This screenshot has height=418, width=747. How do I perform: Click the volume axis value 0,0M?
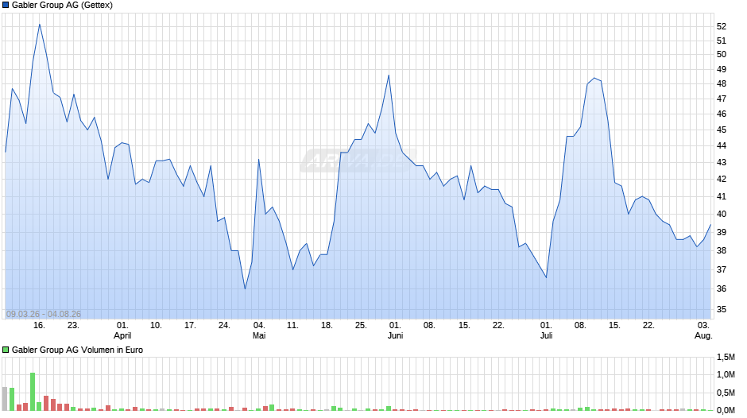[x=726, y=410]
